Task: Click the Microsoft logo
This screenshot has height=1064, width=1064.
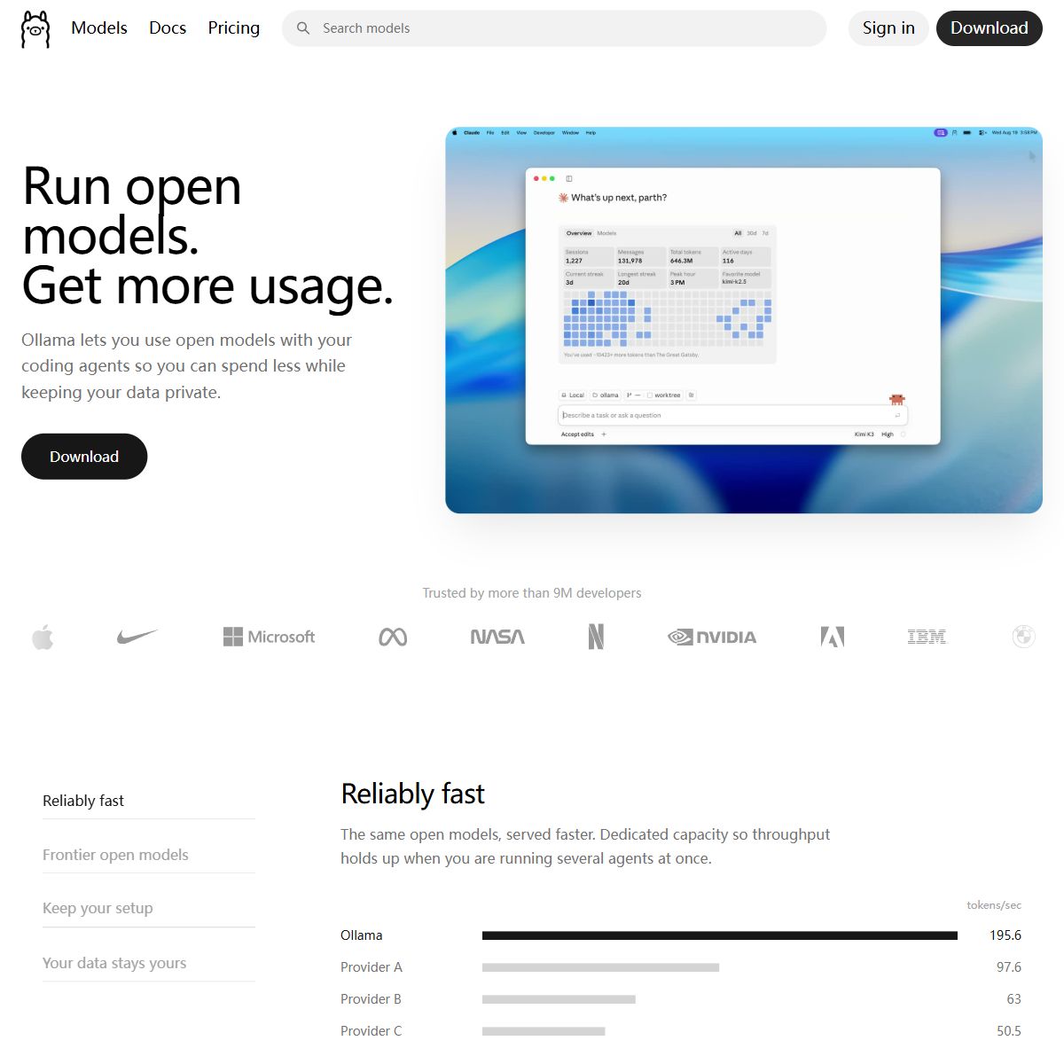Action: tap(269, 637)
